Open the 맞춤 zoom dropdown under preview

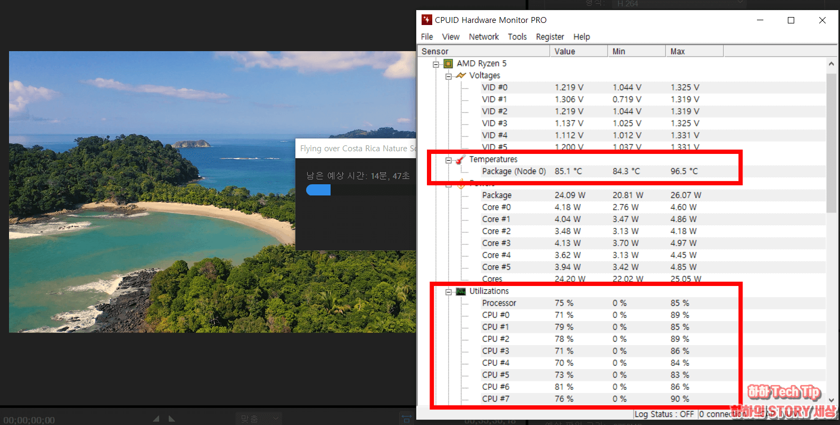pos(259,419)
